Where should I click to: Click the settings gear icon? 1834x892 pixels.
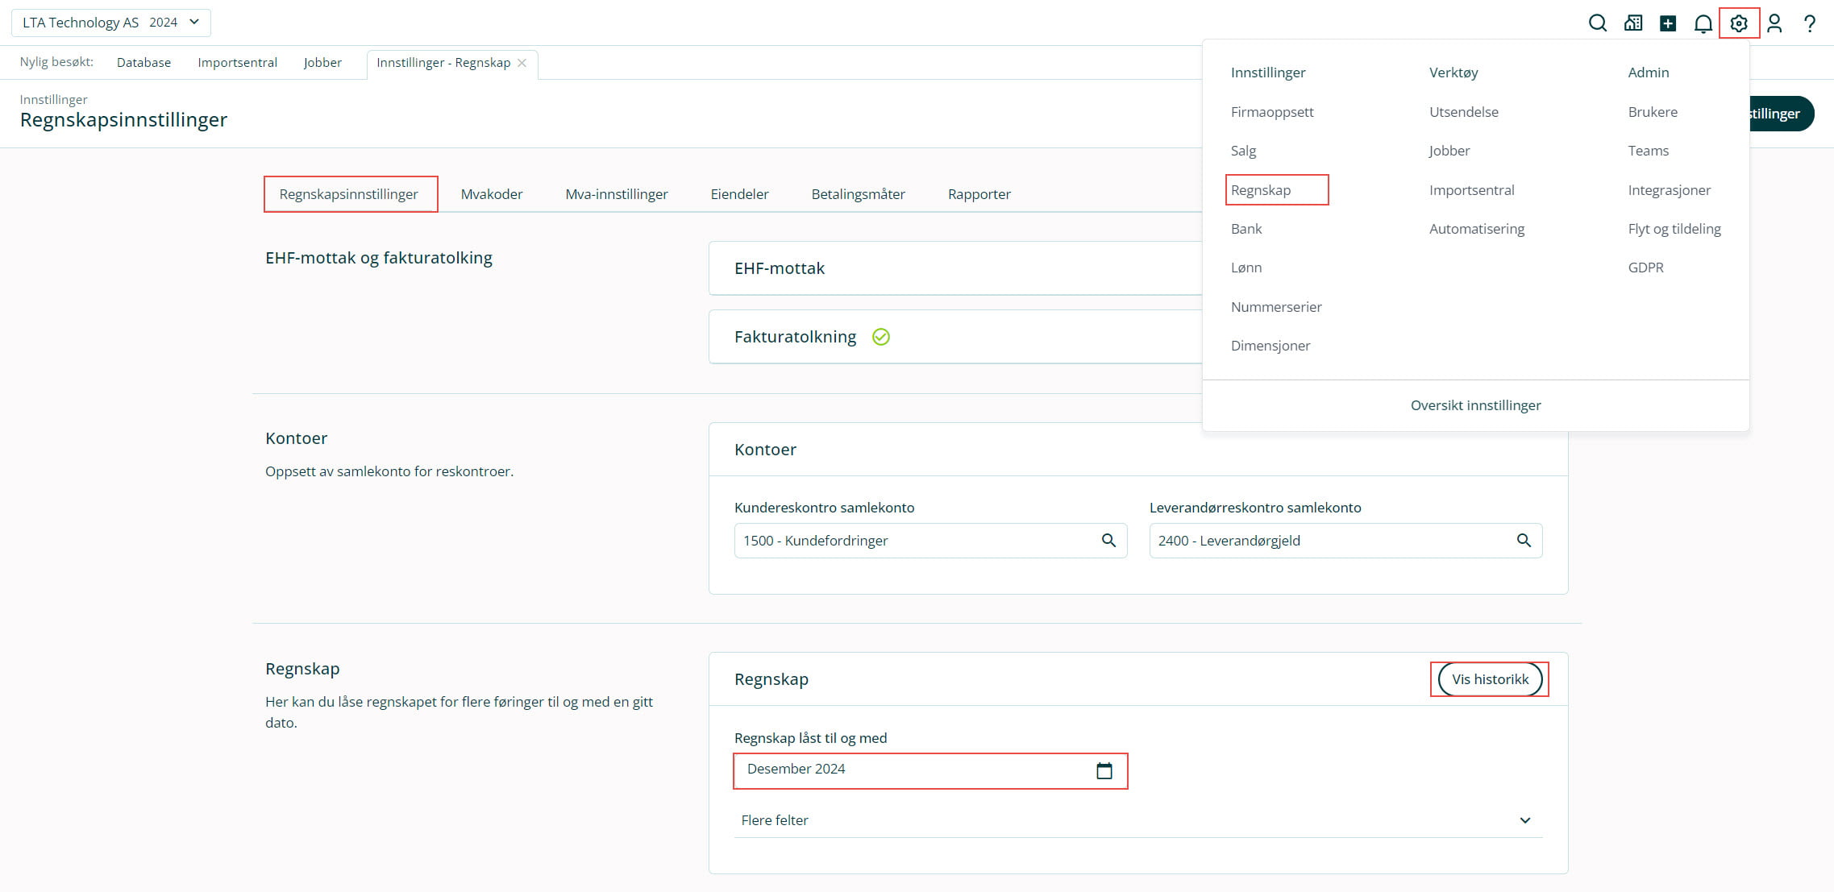(x=1738, y=23)
